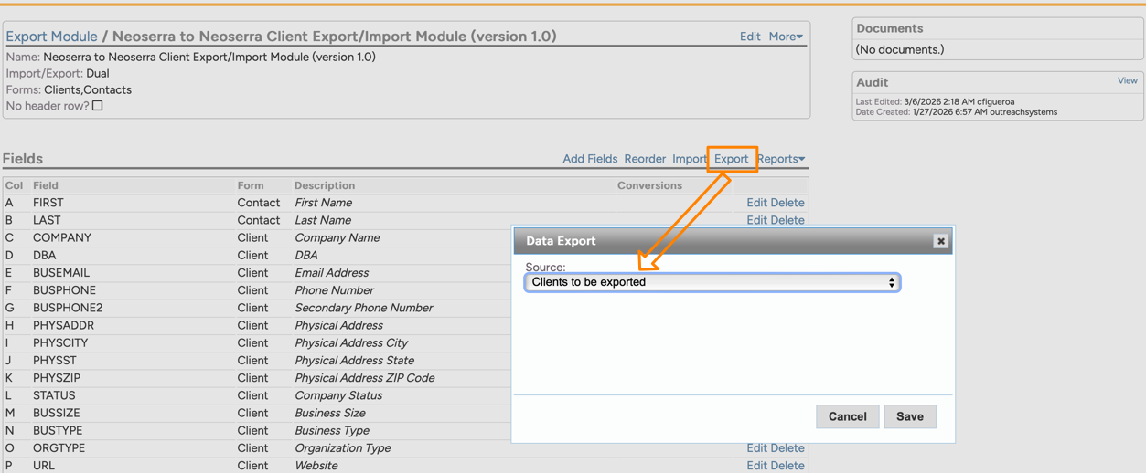
Task: Edit the FIRST field row
Action: click(x=756, y=203)
